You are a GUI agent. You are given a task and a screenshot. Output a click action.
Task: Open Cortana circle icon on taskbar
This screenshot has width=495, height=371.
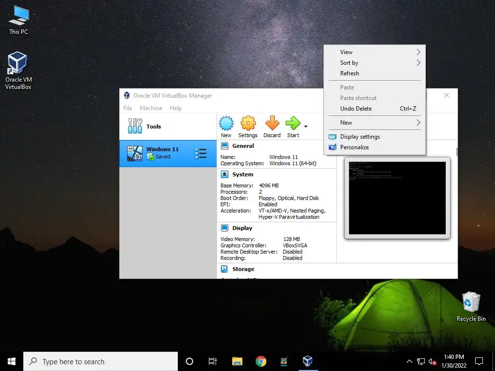(189, 361)
